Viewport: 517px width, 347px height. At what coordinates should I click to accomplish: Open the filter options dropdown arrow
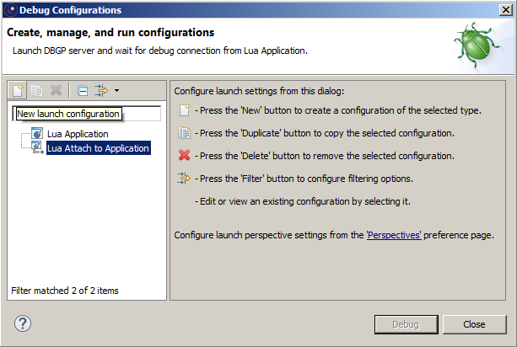click(x=116, y=90)
